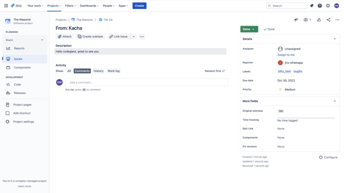Expand the Link issue dropdown arrow
Viewport: 344px width, 193px height.
point(134,37)
